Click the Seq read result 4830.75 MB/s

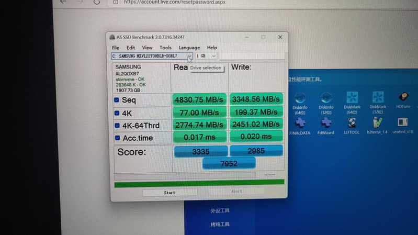tap(199, 100)
